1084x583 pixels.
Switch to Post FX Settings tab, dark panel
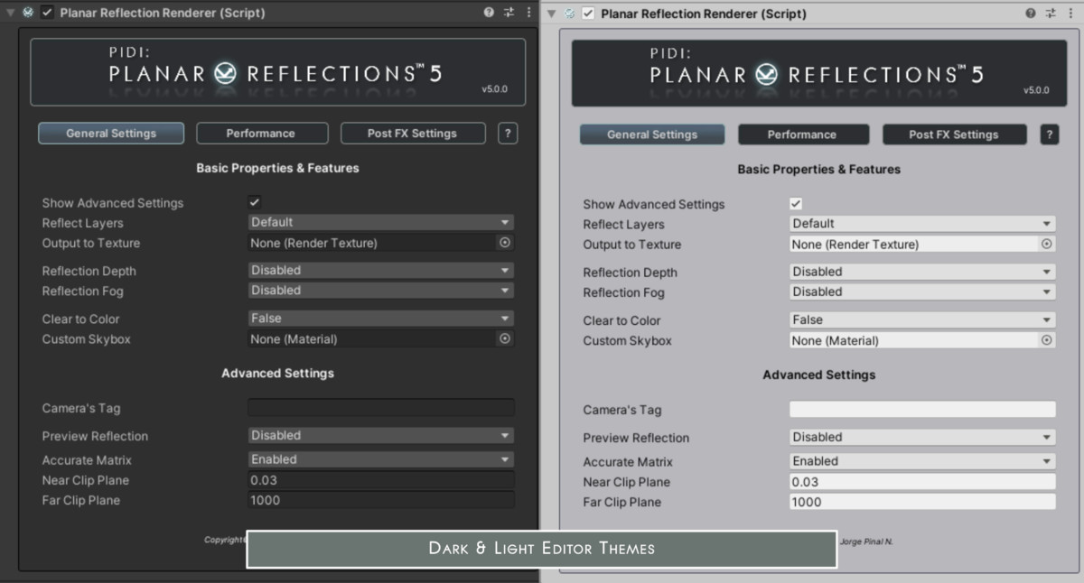click(413, 134)
